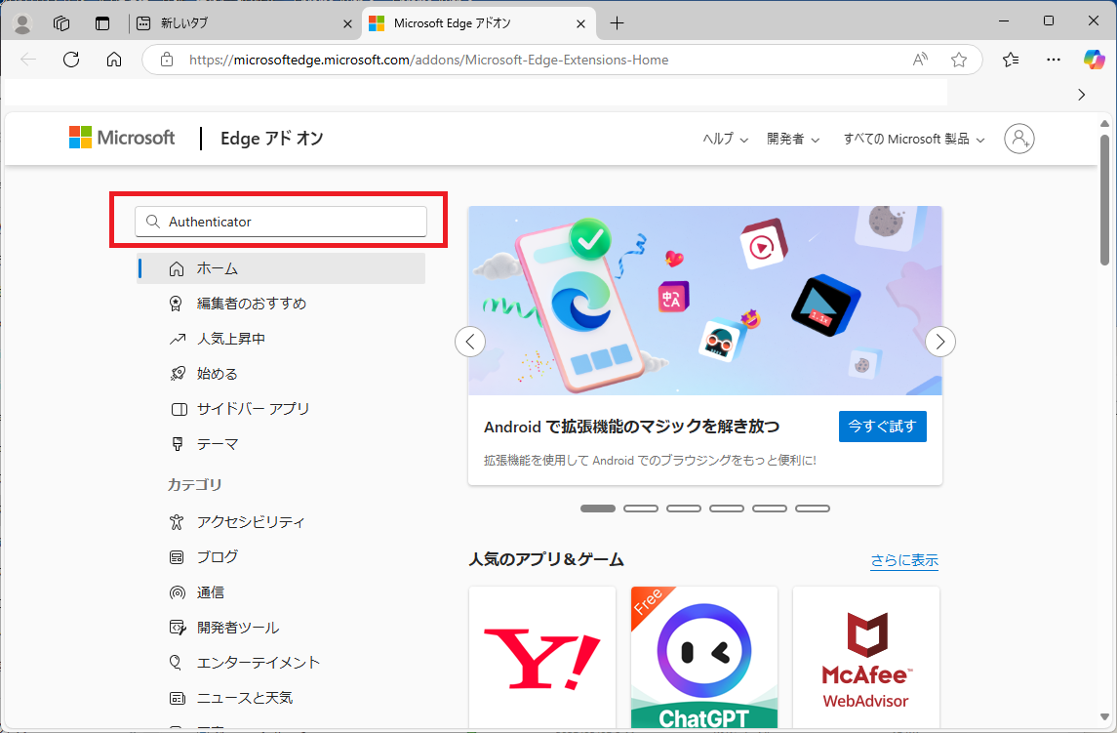
Task: Open the Copilot icon in the toolbar
Action: 1093,60
